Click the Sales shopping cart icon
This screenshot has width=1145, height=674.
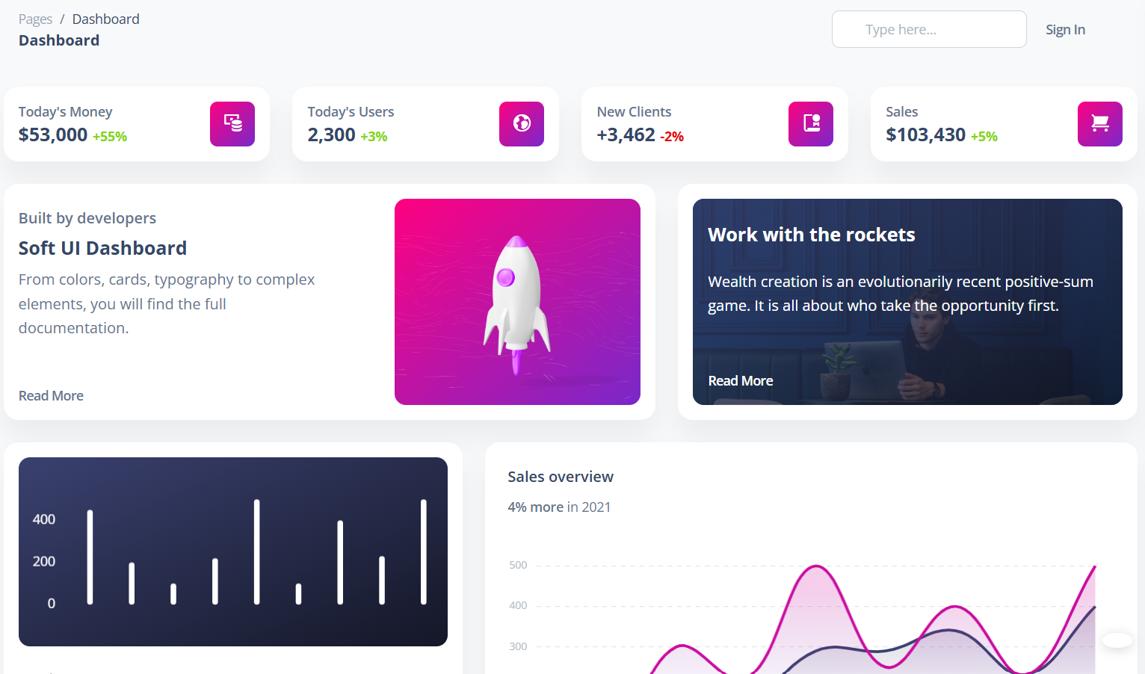1099,124
